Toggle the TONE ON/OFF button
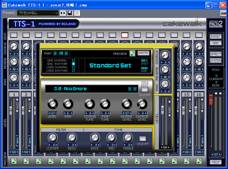This screenshot has width=228, height=169. pyautogui.click(x=143, y=138)
